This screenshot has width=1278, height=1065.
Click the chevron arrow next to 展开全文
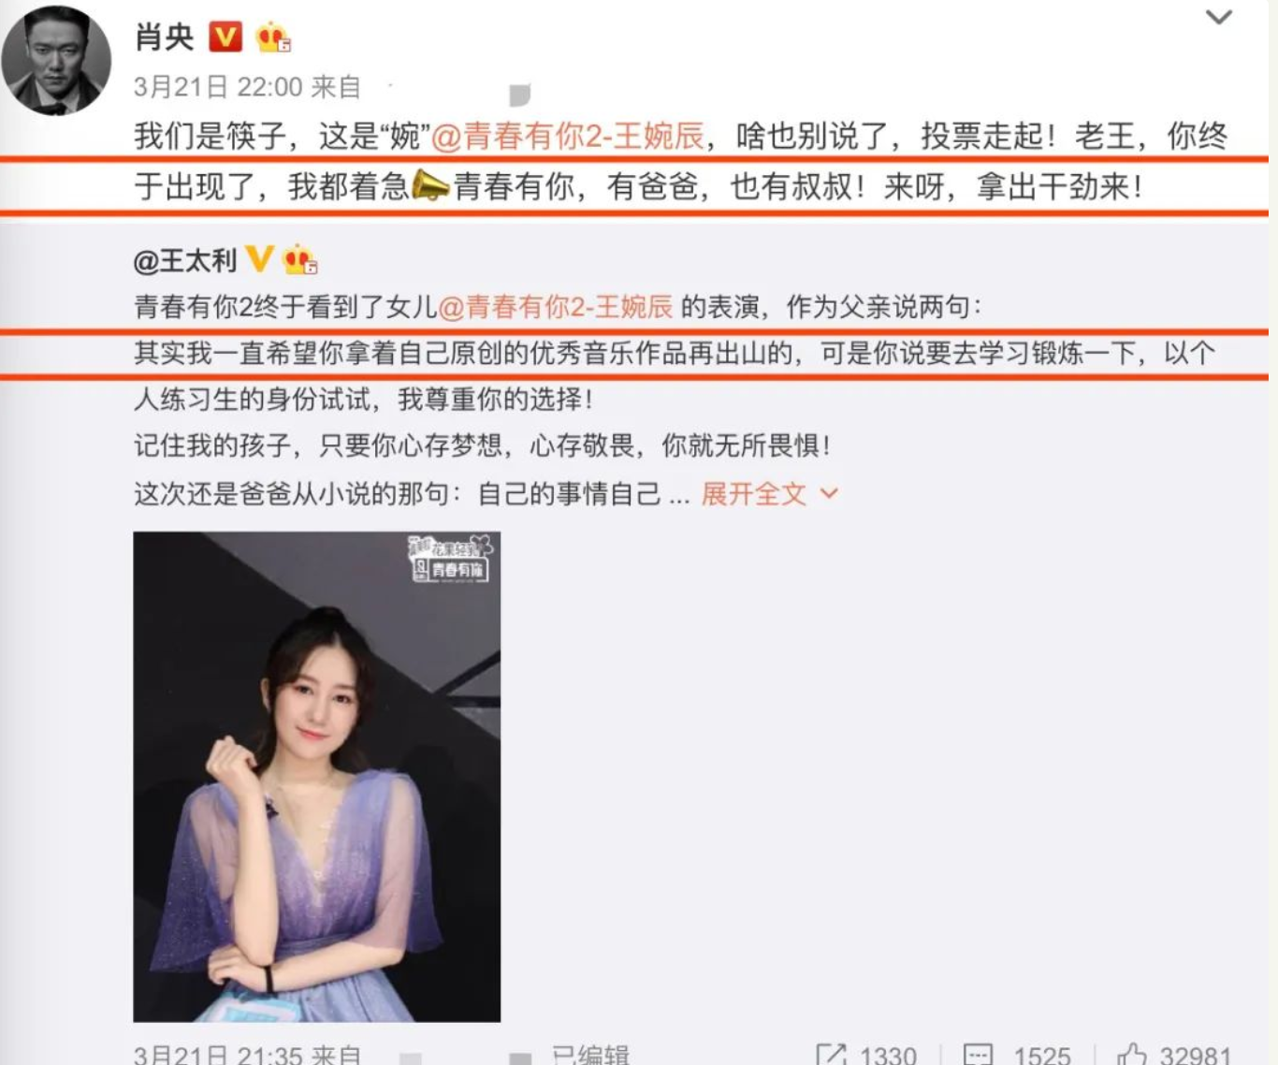pyautogui.click(x=829, y=493)
